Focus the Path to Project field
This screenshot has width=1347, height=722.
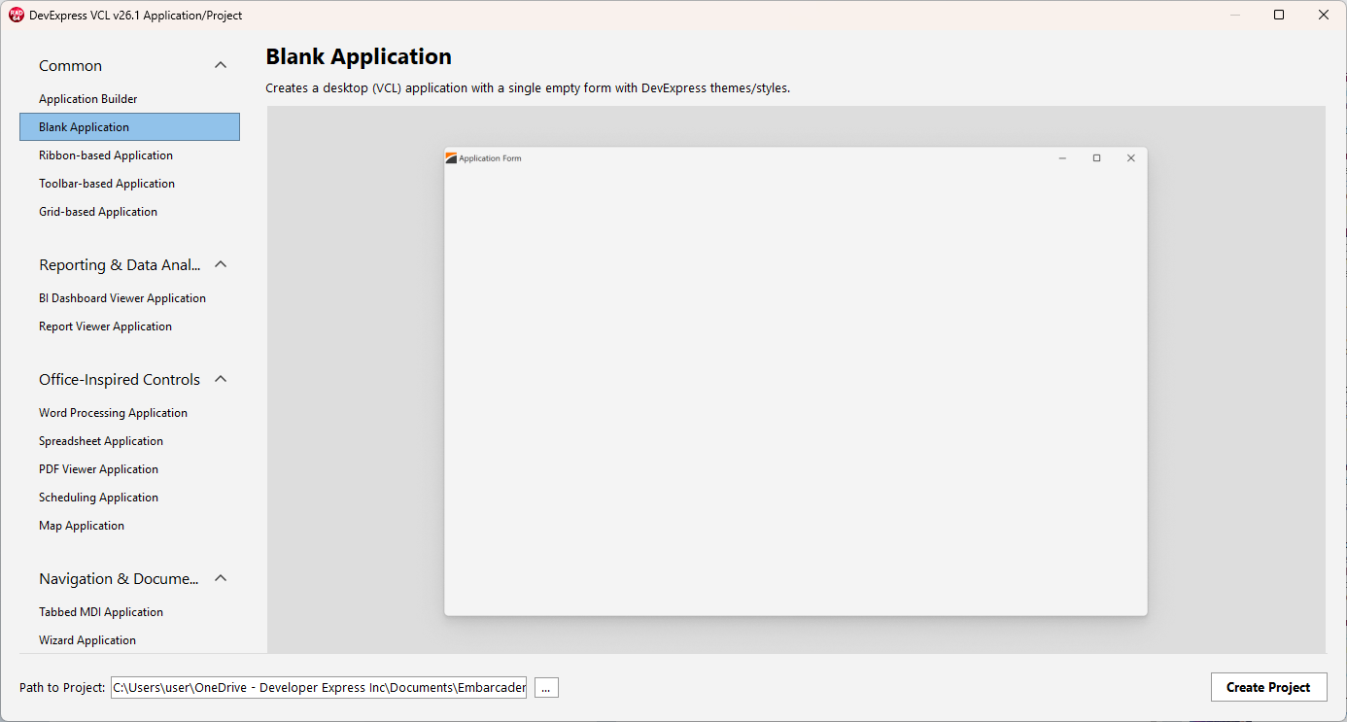(x=319, y=687)
